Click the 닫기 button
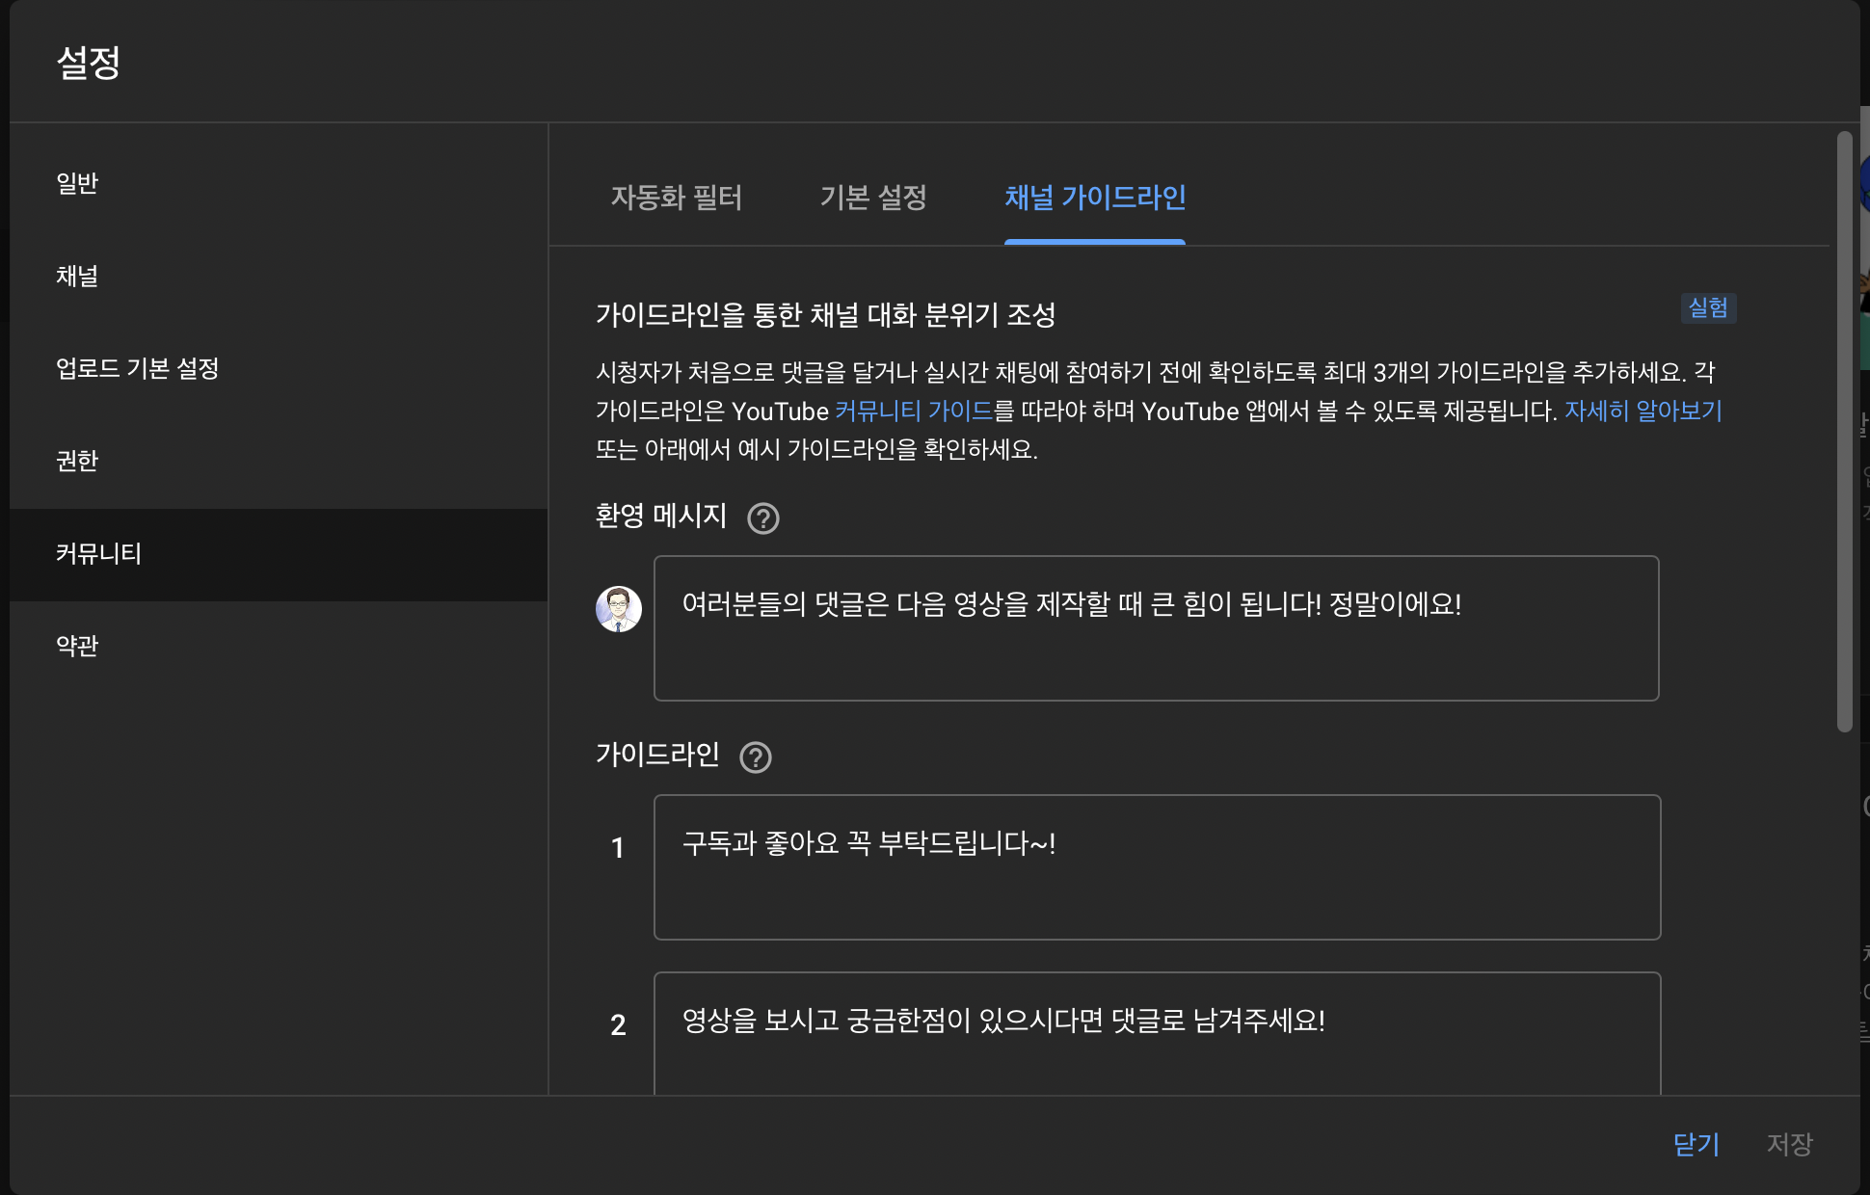This screenshot has width=1870, height=1195. click(1696, 1144)
